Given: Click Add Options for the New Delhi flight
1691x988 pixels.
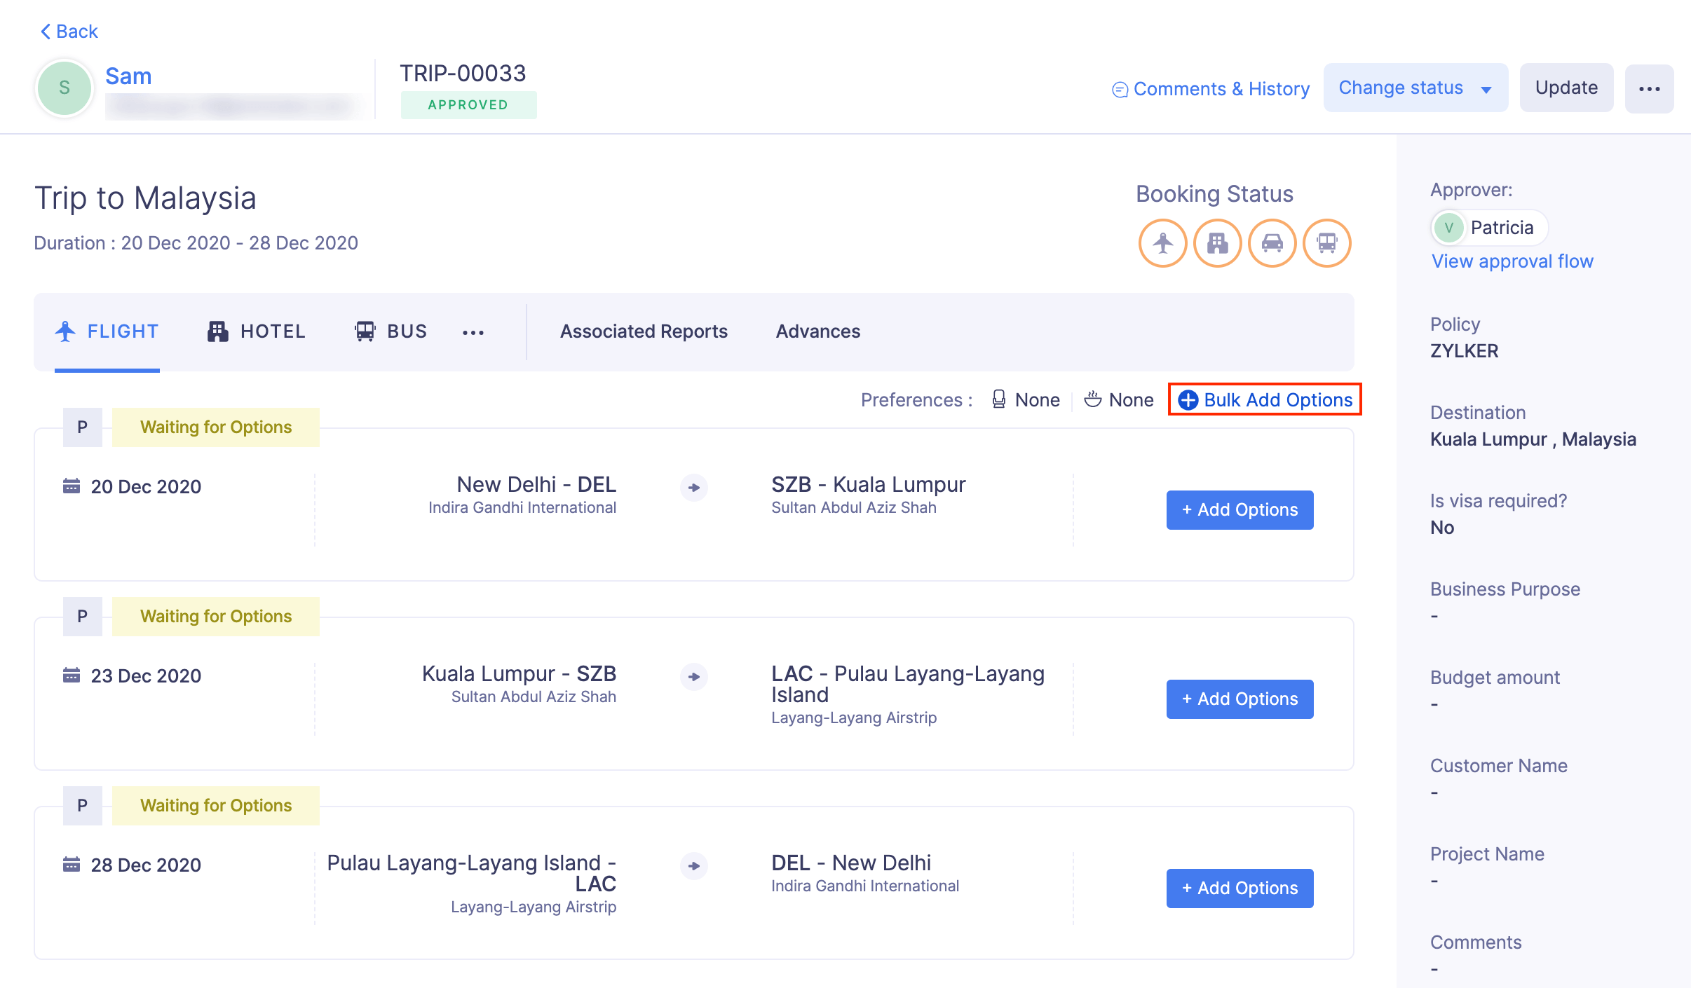Looking at the screenshot, I should tap(1240, 509).
